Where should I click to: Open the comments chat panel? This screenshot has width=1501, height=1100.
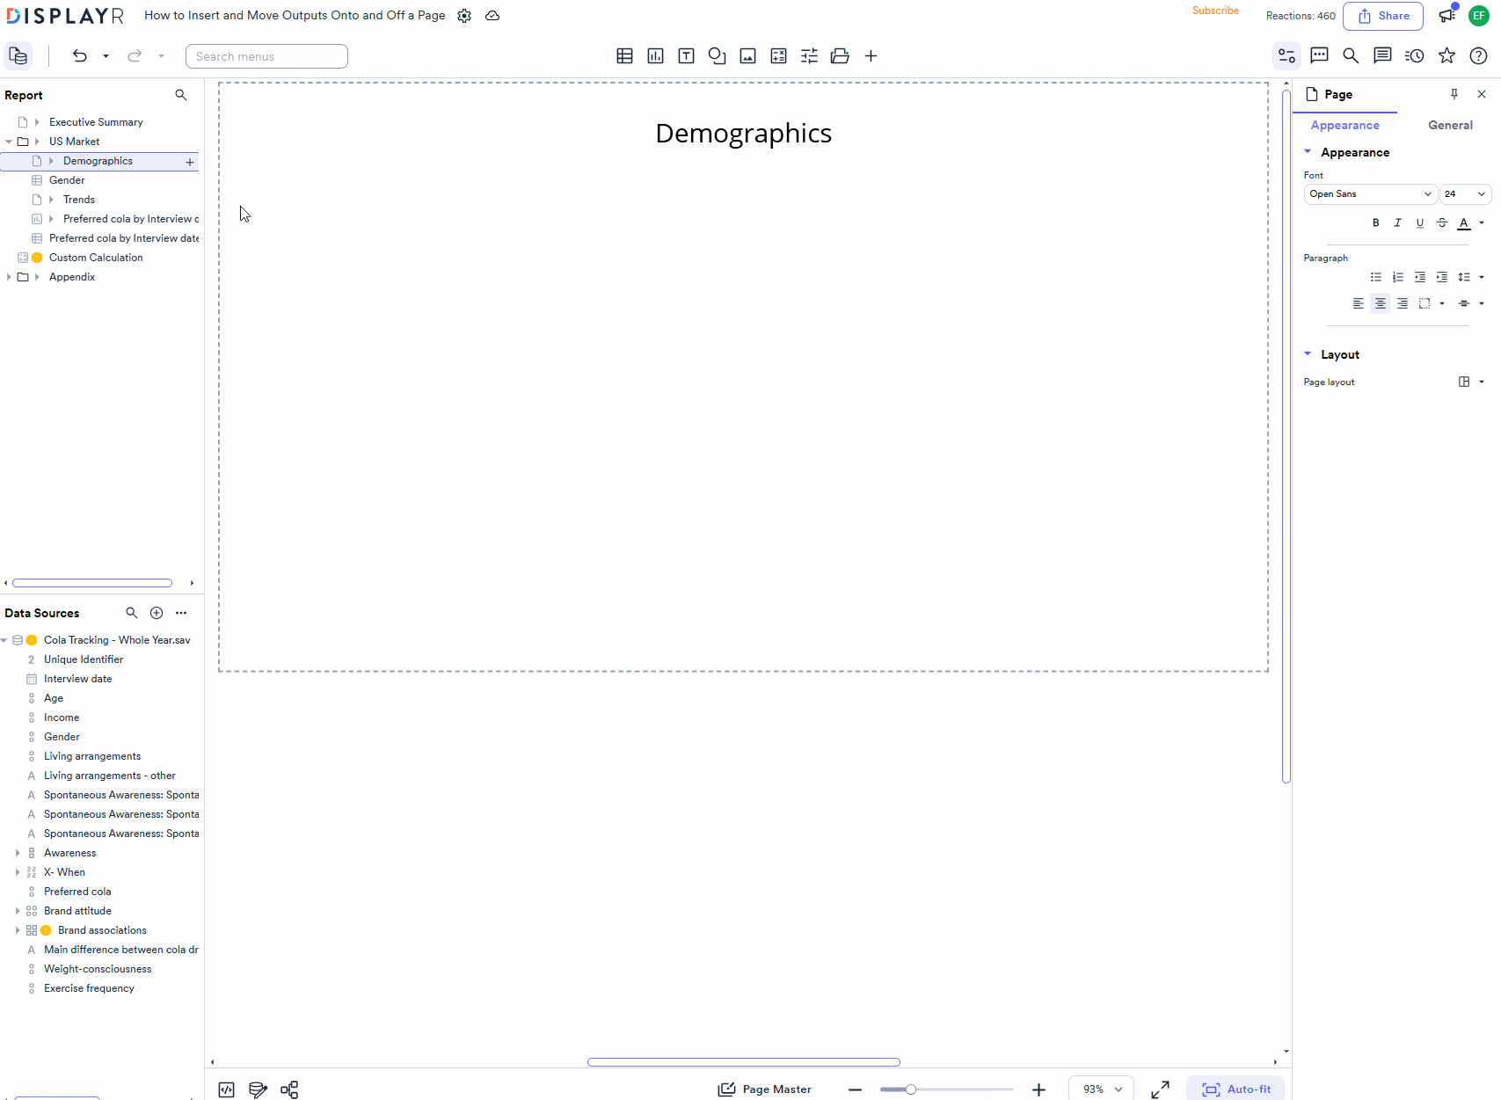(x=1319, y=55)
